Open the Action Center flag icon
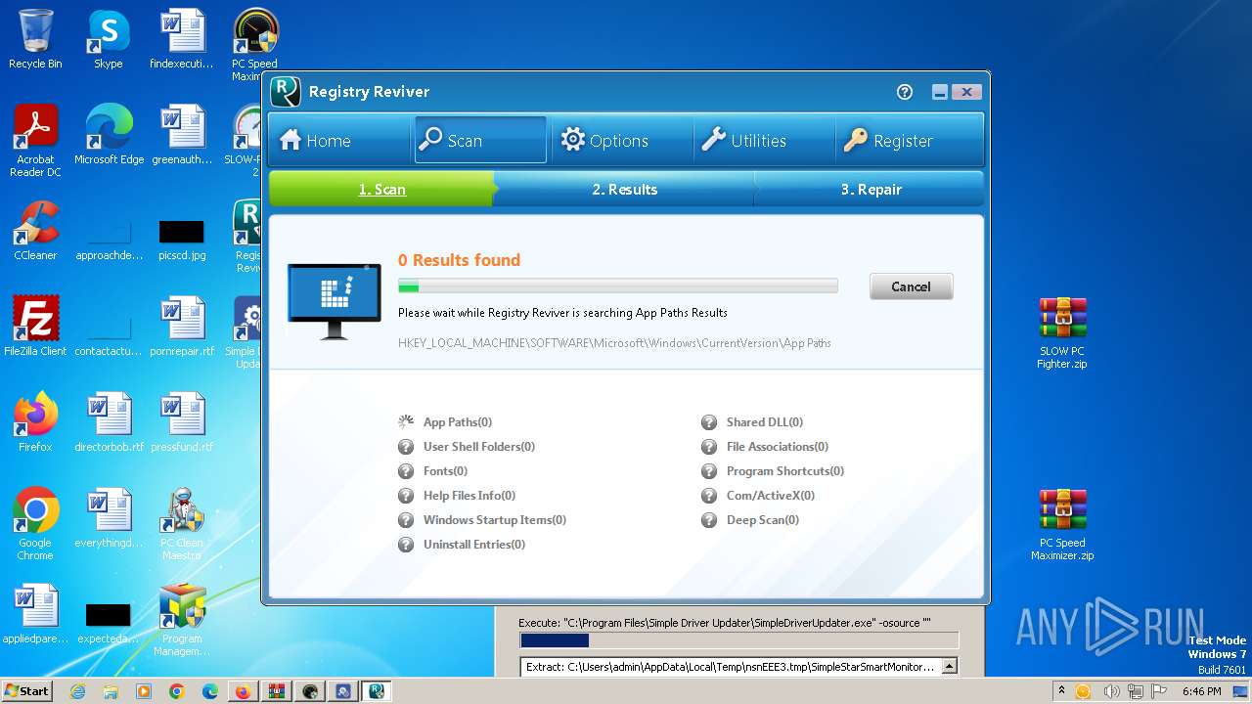Viewport: 1252px width, 704px height. [1161, 691]
